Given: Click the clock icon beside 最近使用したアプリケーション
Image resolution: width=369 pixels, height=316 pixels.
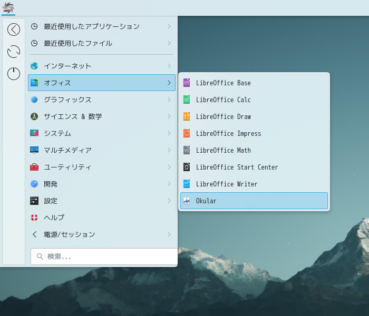Looking at the screenshot, I should (x=34, y=26).
